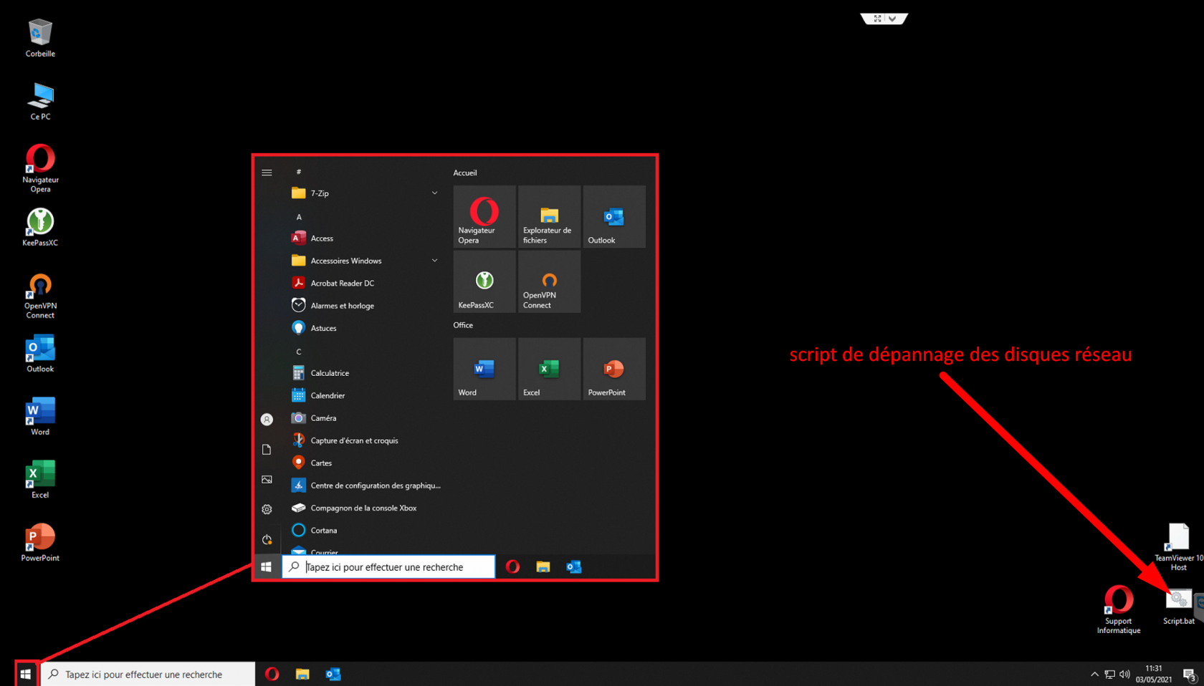
Task: Click the fullscreen icon on the top remote toolbar
Action: (877, 19)
